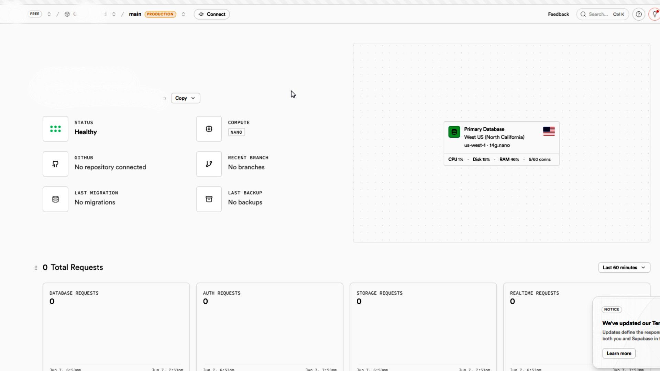Click the green Primary Database icon

click(x=454, y=132)
